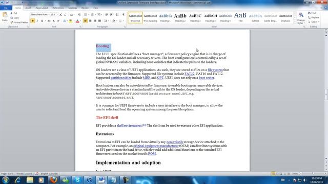Open the Font dialog launcher
328x184 pixels.
[x=80, y=27]
